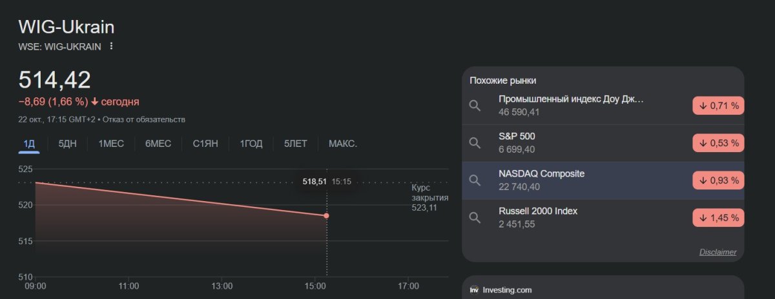Click the search icon beside Russell 2000 Index
This screenshot has width=775, height=299.
coord(475,218)
